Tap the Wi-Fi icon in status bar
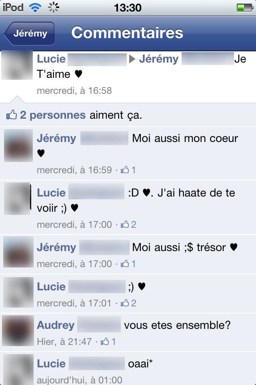Screen dimensions: 256x385 tap(35, 8)
